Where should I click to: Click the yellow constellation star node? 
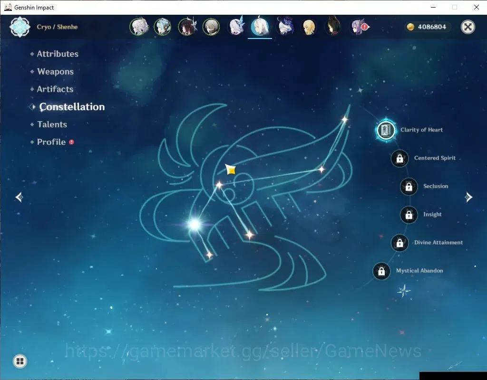tap(231, 170)
